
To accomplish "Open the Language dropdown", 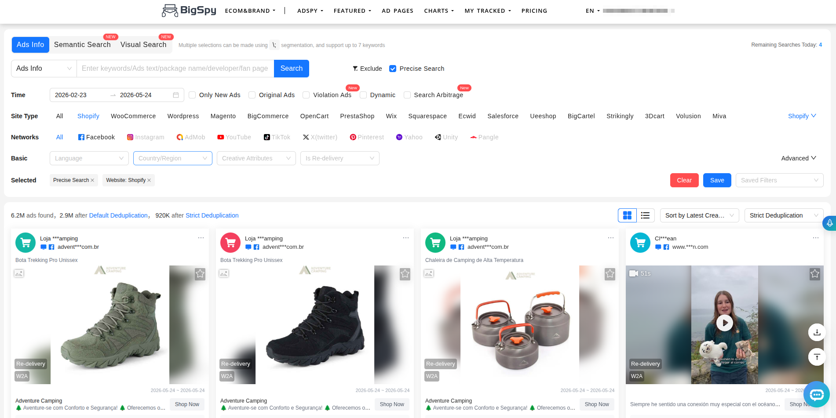I will click(89, 158).
